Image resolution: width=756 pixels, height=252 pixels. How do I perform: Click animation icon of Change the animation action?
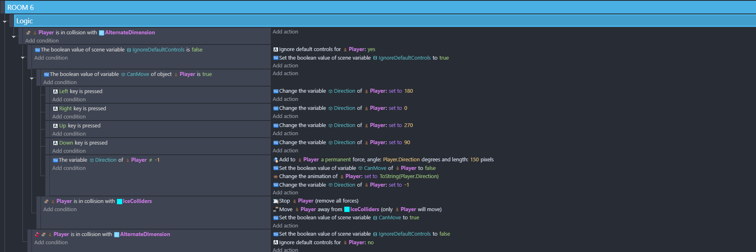[x=276, y=176]
